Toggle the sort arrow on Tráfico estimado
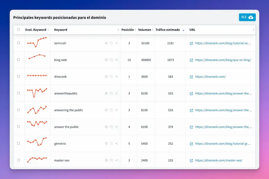 click(183, 30)
